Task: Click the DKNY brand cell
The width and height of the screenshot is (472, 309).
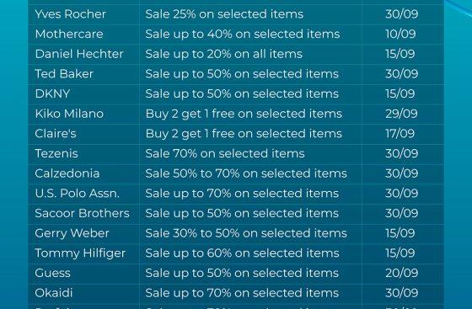Action: pos(52,93)
